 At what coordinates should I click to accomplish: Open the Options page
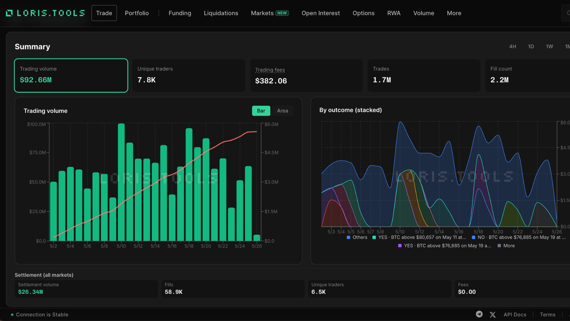click(363, 13)
